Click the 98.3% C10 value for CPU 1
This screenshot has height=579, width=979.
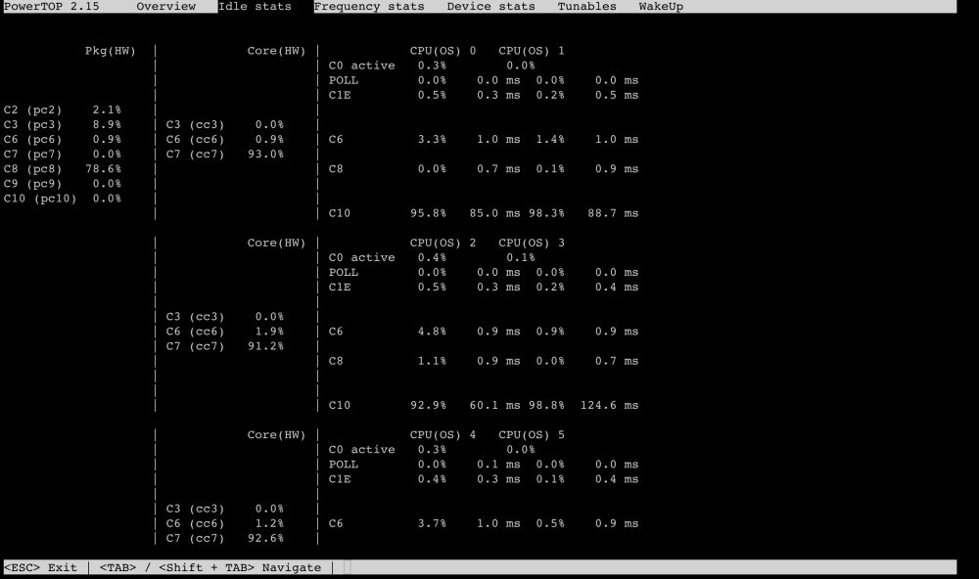546,213
